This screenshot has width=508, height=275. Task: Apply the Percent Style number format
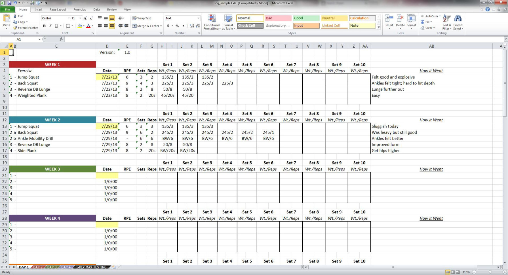(177, 26)
